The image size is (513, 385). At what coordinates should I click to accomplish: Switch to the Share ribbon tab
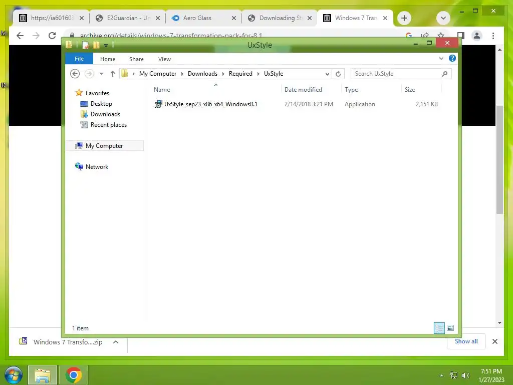point(136,59)
